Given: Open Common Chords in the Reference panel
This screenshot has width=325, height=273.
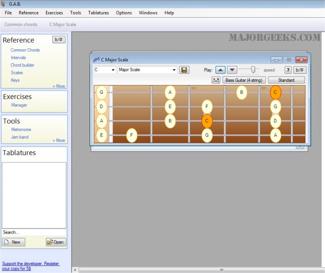Looking at the screenshot, I should pyautogui.click(x=25, y=50).
